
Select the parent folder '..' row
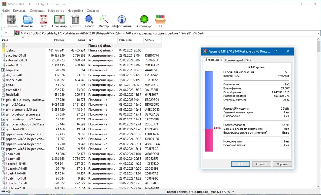click(x=82, y=46)
